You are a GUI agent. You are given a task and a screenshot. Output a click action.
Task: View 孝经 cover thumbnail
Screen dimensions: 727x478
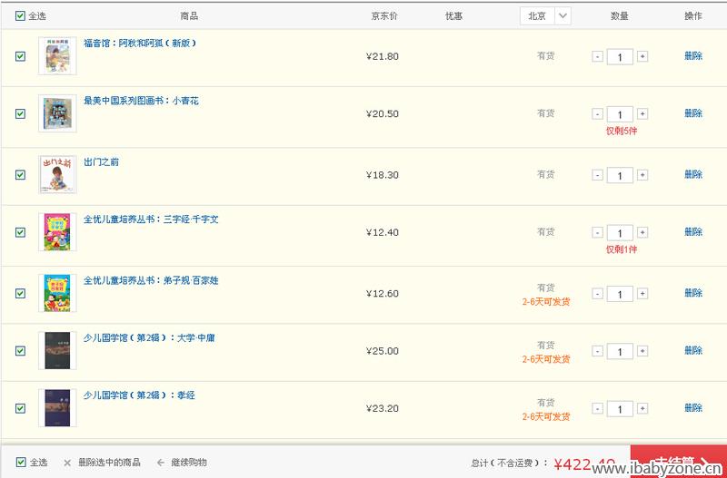click(57, 407)
